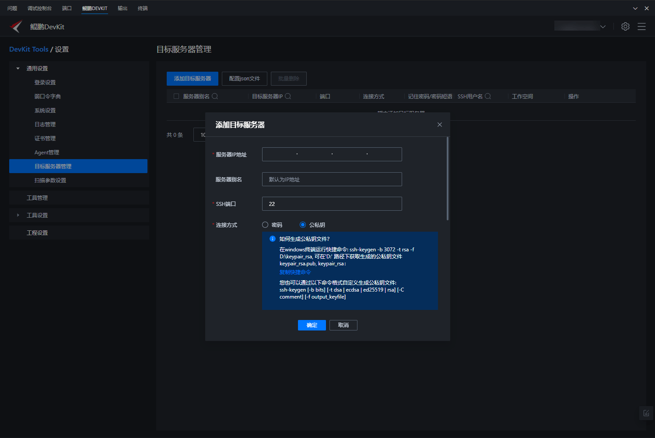Click the Kunpeng DevKit logo icon
Viewport: 655px width, 438px height.
coord(16,27)
